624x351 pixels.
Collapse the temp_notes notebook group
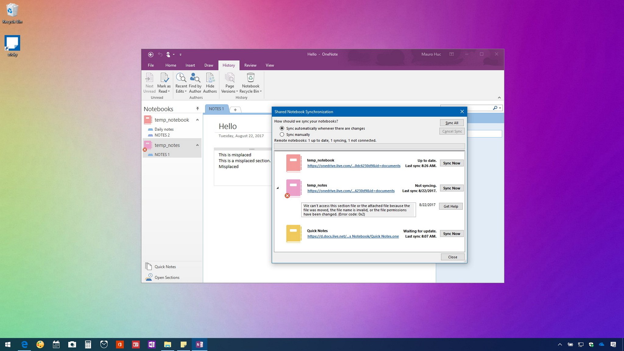pos(197,144)
